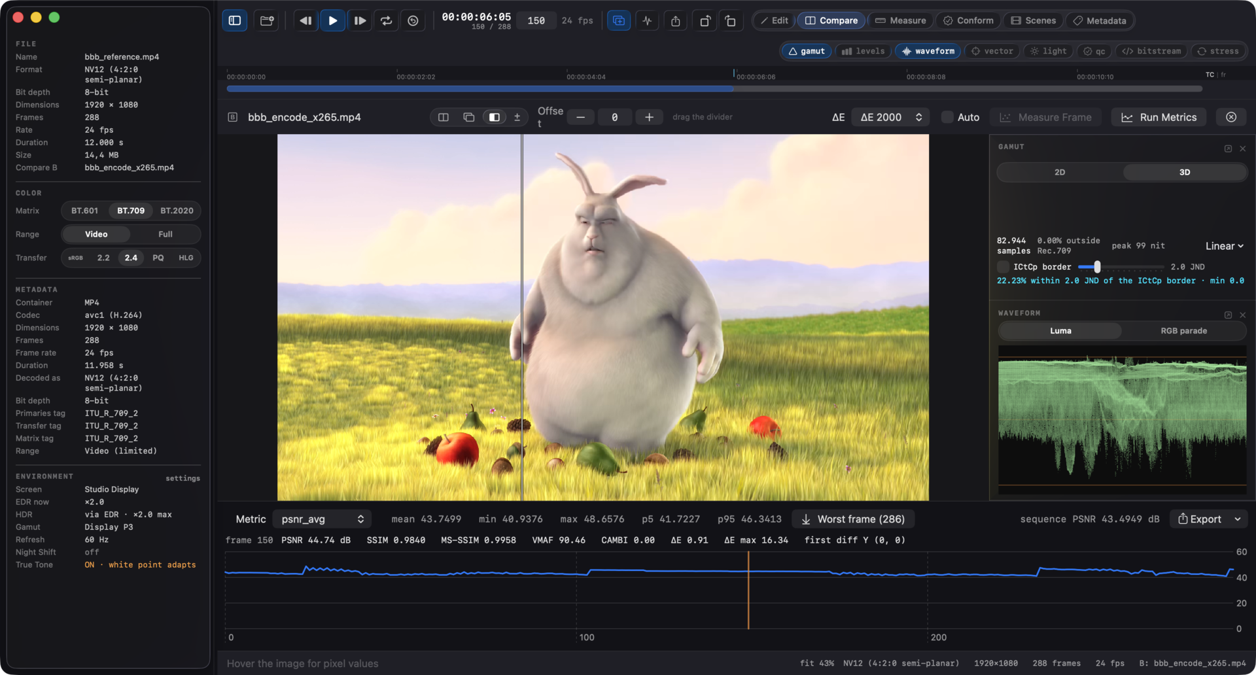
Task: Jump to Worst frame (286)
Action: pyautogui.click(x=853, y=519)
